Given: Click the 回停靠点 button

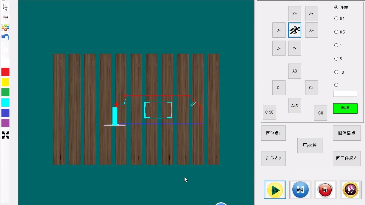Looking at the screenshot, I should [x=347, y=133].
